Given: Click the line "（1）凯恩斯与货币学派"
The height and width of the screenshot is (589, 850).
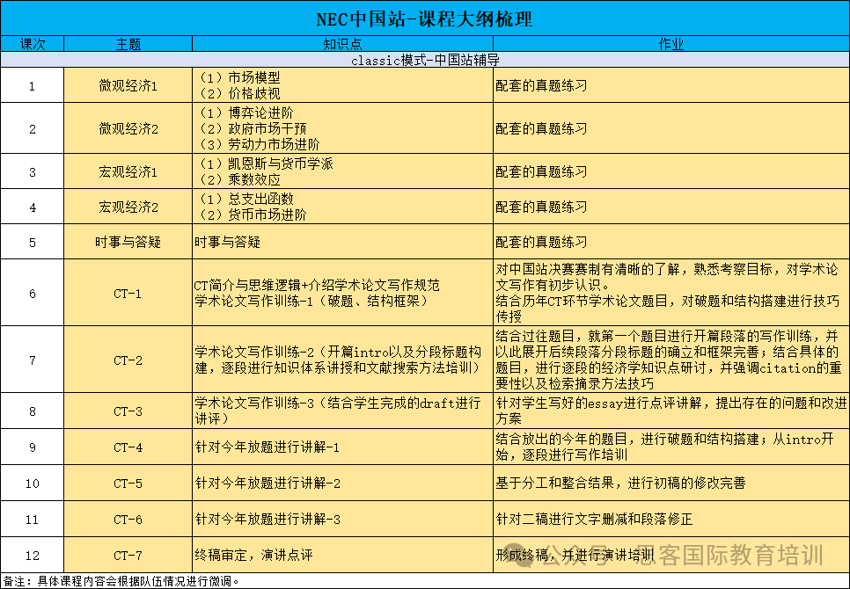Looking at the screenshot, I should [x=264, y=164].
